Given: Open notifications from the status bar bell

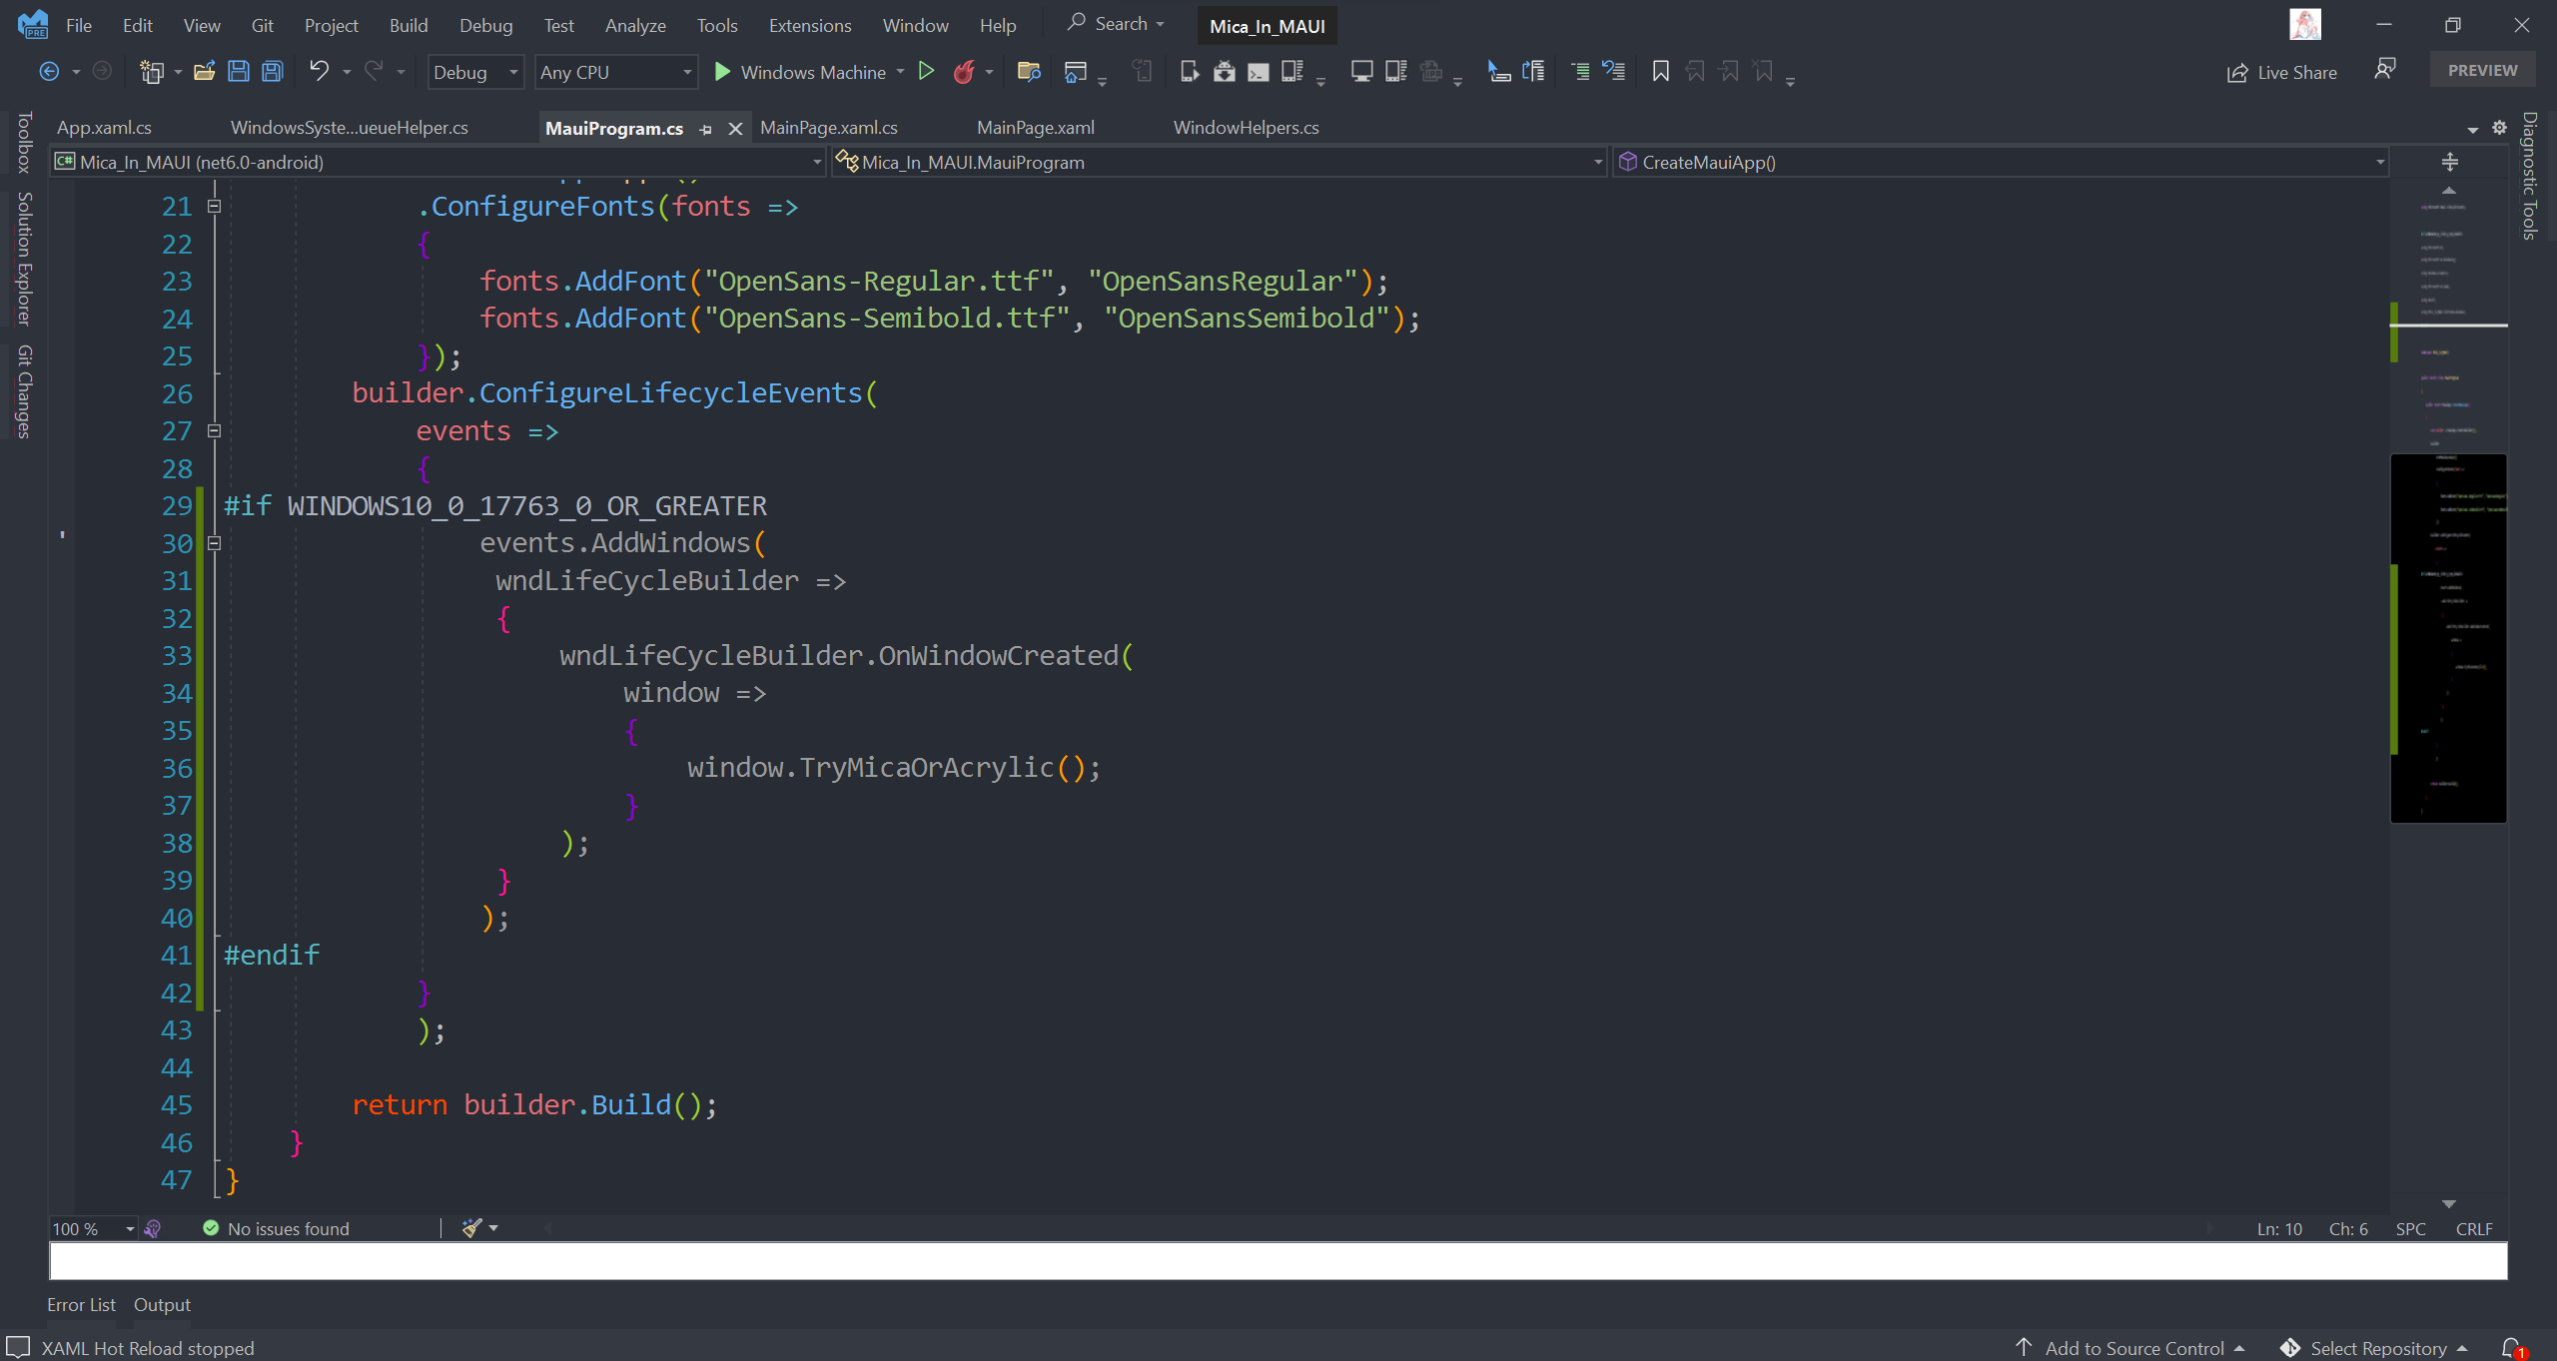Looking at the screenshot, I should [x=2517, y=1347].
